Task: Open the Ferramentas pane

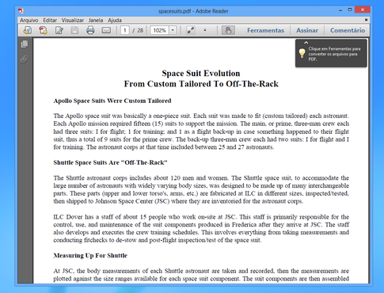Action: coord(265,30)
